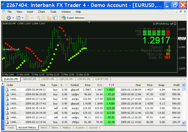188x132 pixels.
Task: Click the grid-with-arrow toolbar icon
Action: [39, 18]
